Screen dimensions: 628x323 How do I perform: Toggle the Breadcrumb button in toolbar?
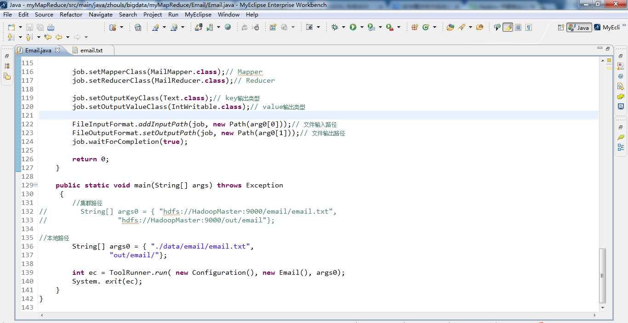tap(497, 27)
